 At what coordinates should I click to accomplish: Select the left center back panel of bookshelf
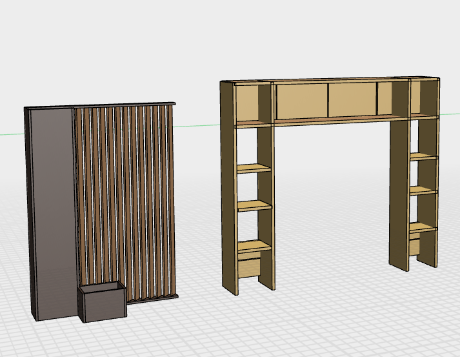click(x=302, y=101)
